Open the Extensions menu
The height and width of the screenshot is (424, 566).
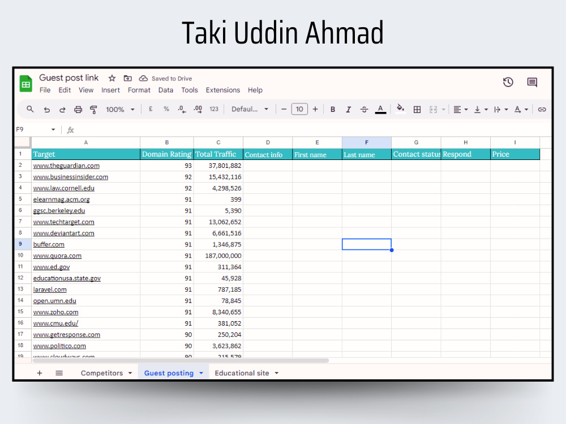[x=222, y=90]
